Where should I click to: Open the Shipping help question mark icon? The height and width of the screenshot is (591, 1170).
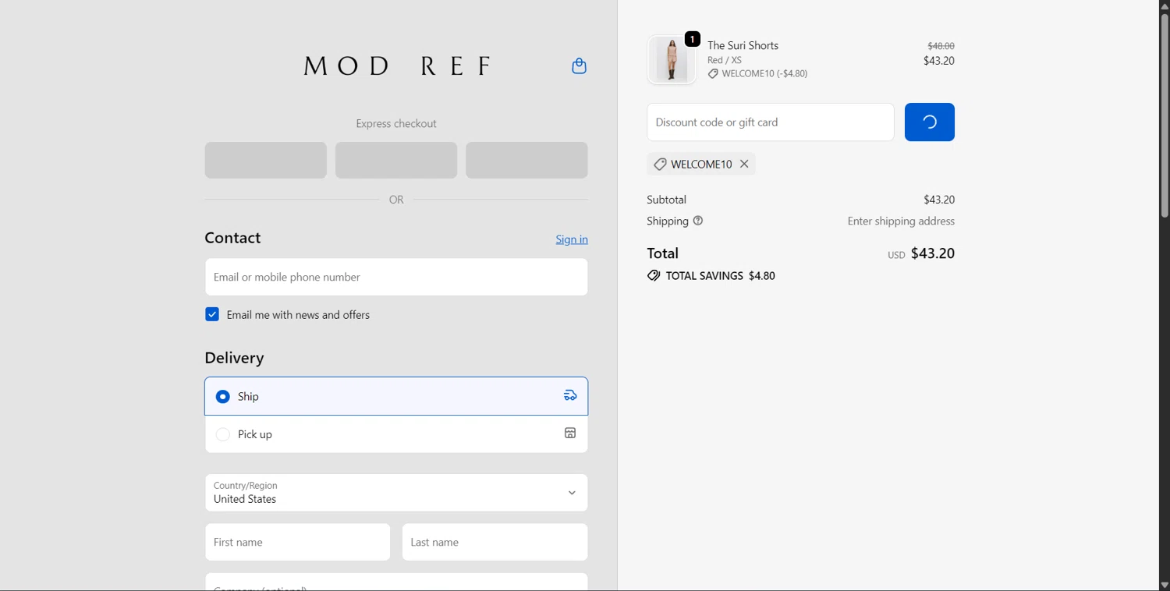click(698, 221)
